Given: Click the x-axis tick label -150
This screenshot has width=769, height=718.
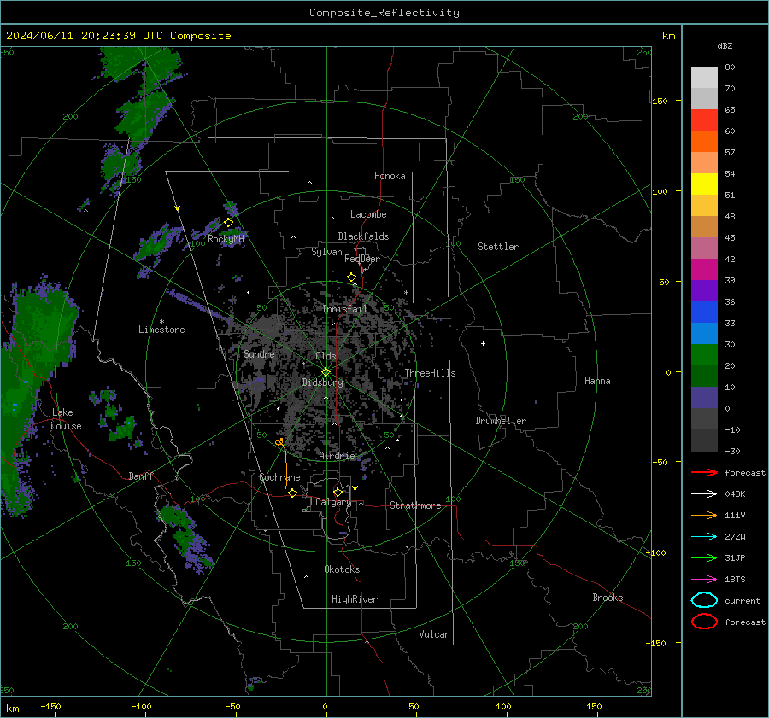Looking at the screenshot, I should tap(50, 707).
